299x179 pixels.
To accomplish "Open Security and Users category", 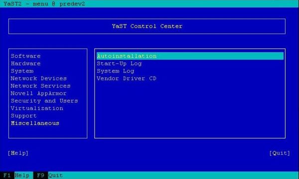I will click(x=44, y=101).
